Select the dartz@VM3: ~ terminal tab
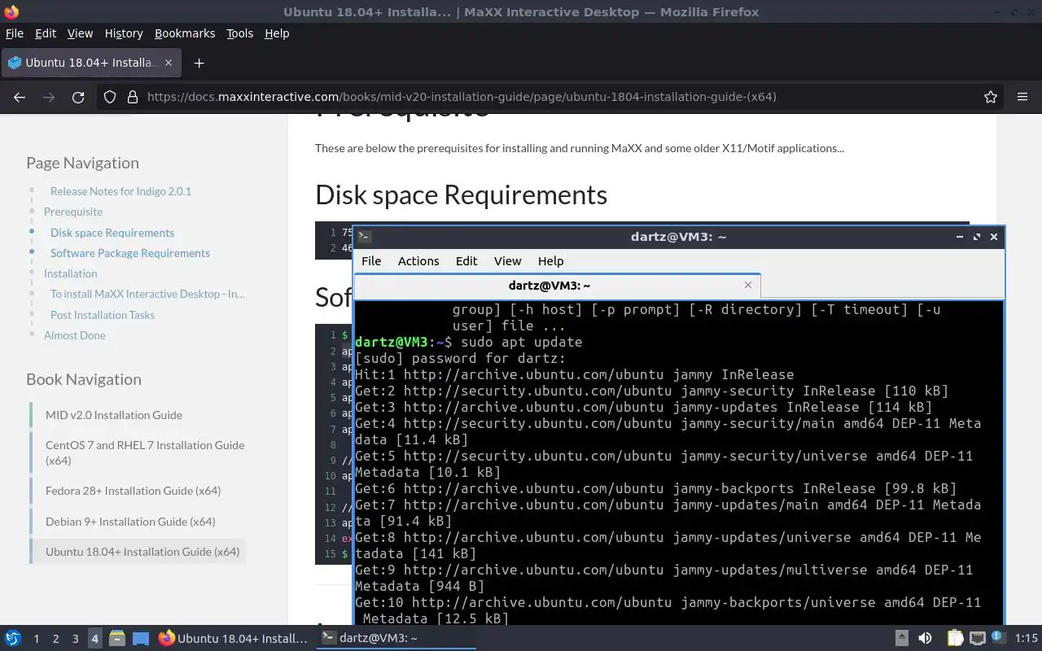This screenshot has height=651, width=1042. click(558, 285)
